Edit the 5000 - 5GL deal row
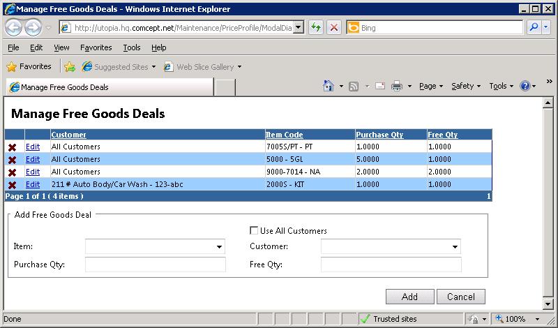 click(33, 160)
